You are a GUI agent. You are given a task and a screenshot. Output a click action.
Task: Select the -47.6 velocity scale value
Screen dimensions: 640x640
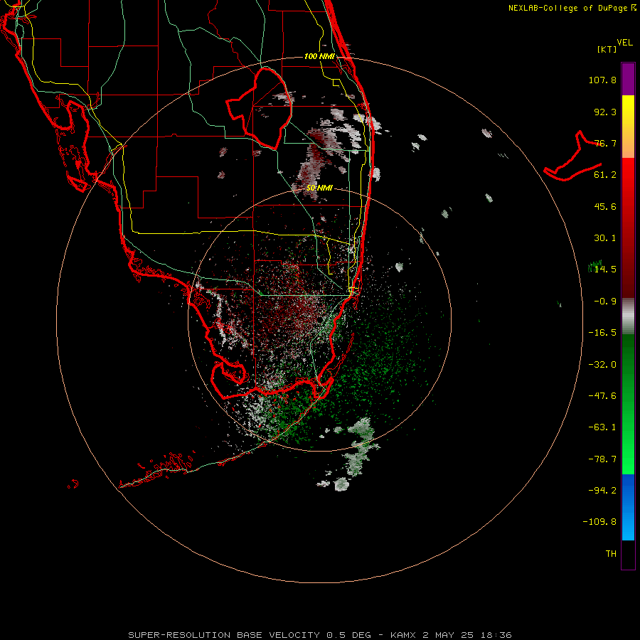click(x=602, y=396)
